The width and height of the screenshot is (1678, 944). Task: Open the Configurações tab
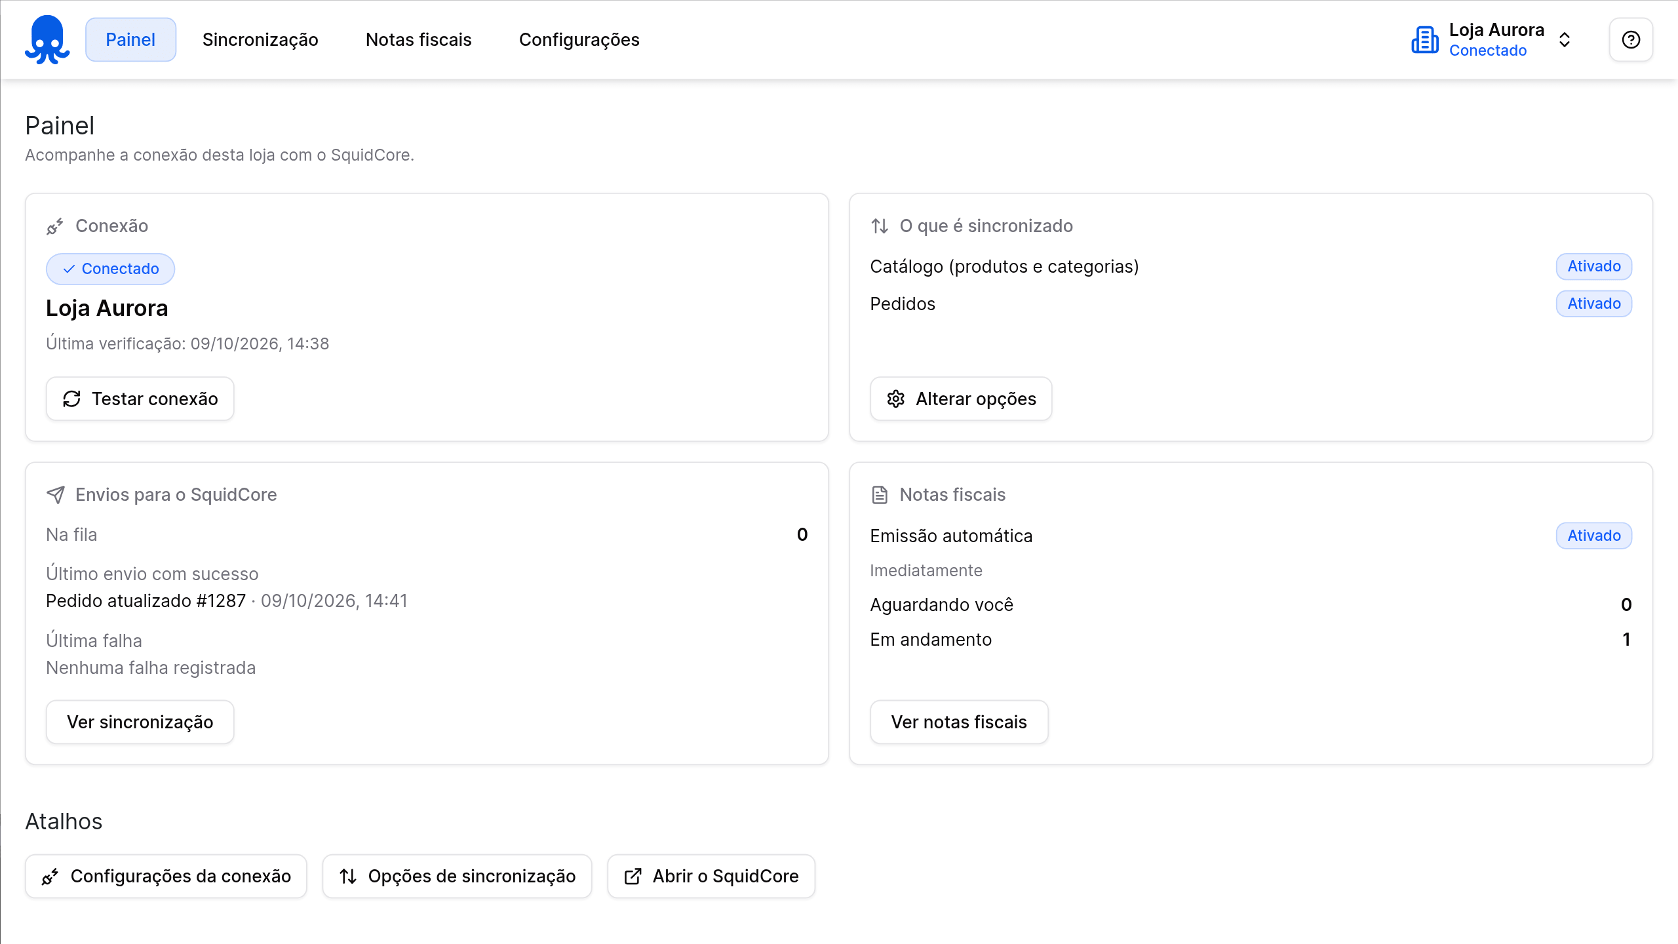click(579, 39)
